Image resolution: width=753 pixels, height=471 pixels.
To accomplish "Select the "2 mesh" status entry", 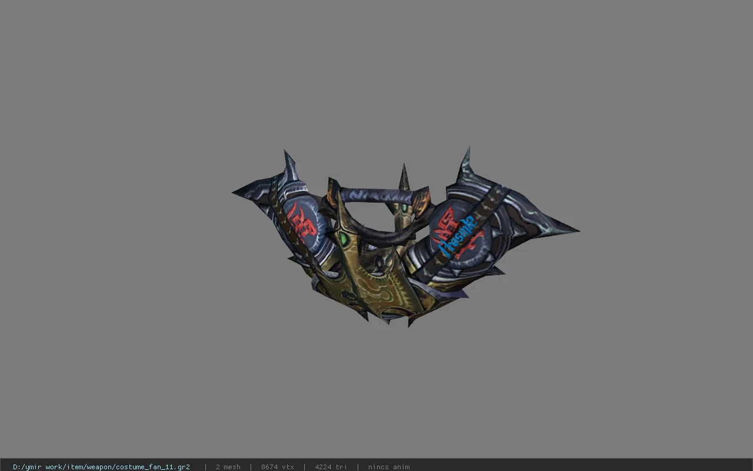I will (228, 467).
